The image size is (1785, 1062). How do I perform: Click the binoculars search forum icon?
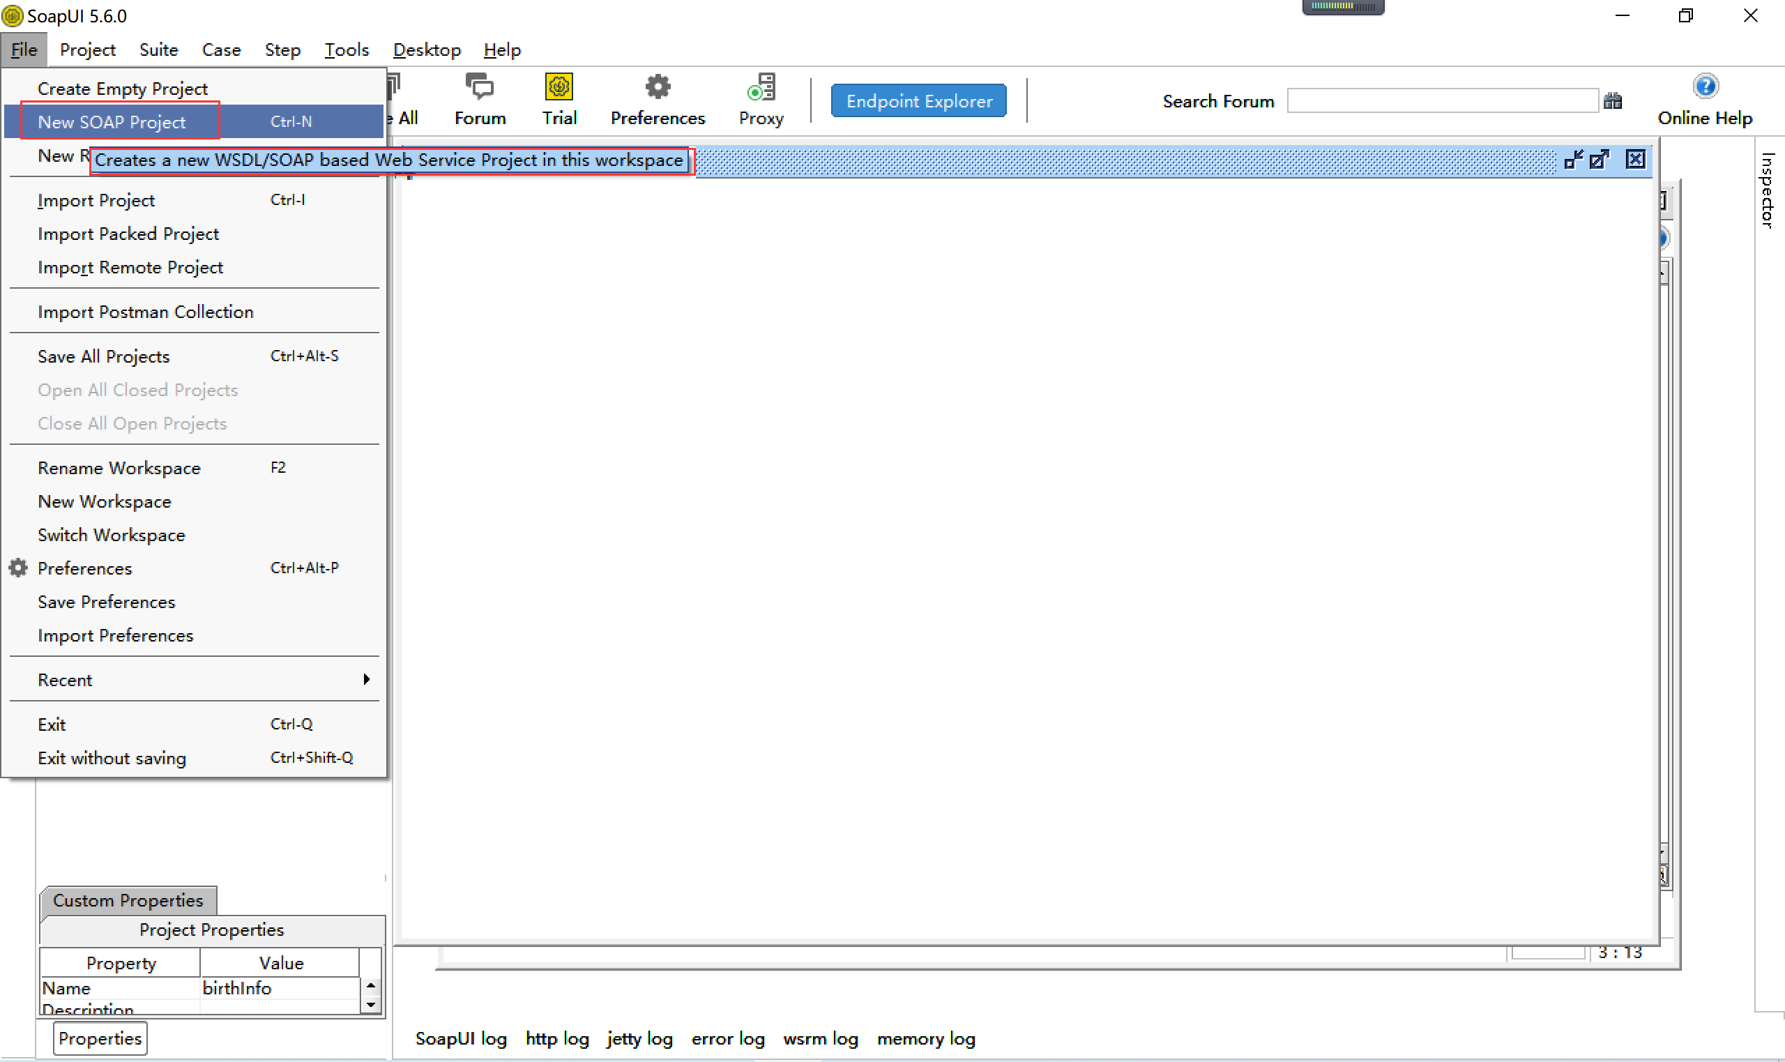tap(1613, 101)
